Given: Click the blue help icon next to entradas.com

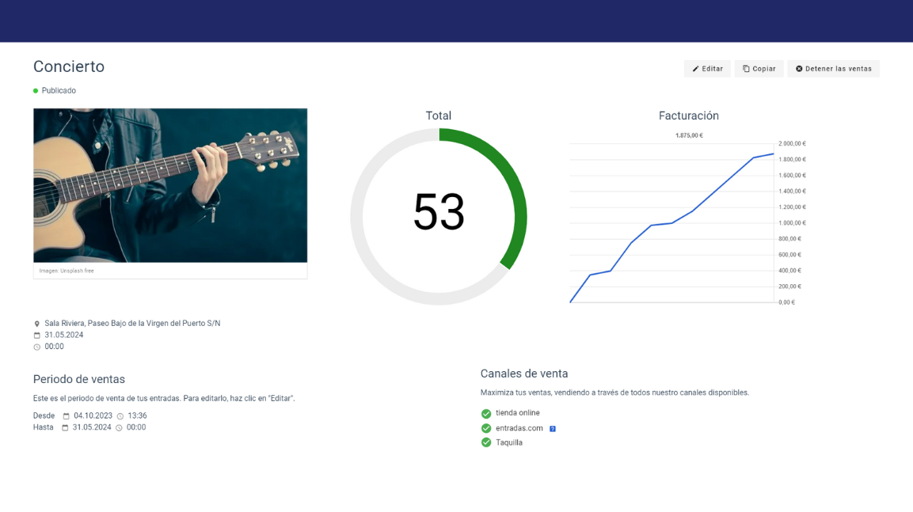Looking at the screenshot, I should (553, 429).
